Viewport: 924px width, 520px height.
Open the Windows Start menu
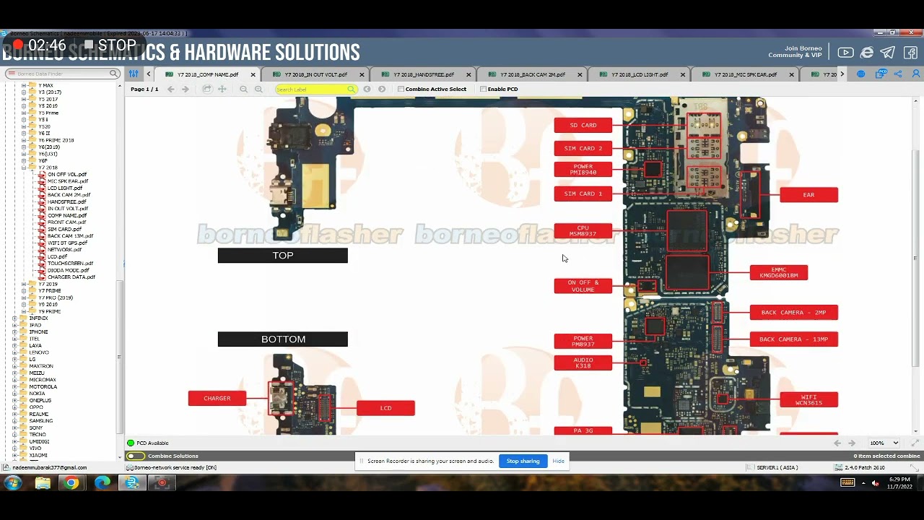click(x=13, y=482)
